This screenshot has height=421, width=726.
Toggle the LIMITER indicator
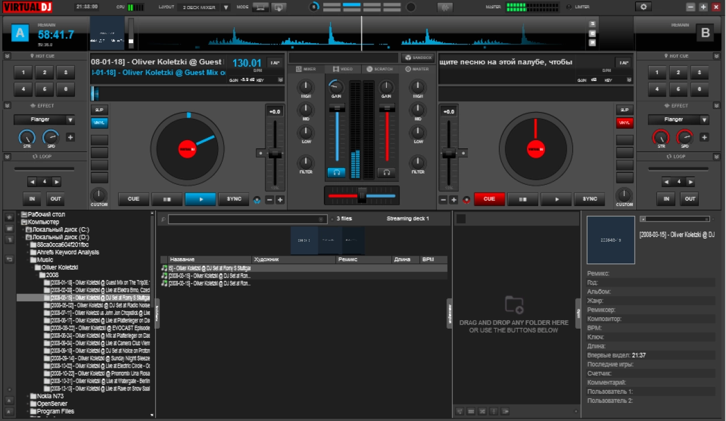pyautogui.click(x=569, y=7)
